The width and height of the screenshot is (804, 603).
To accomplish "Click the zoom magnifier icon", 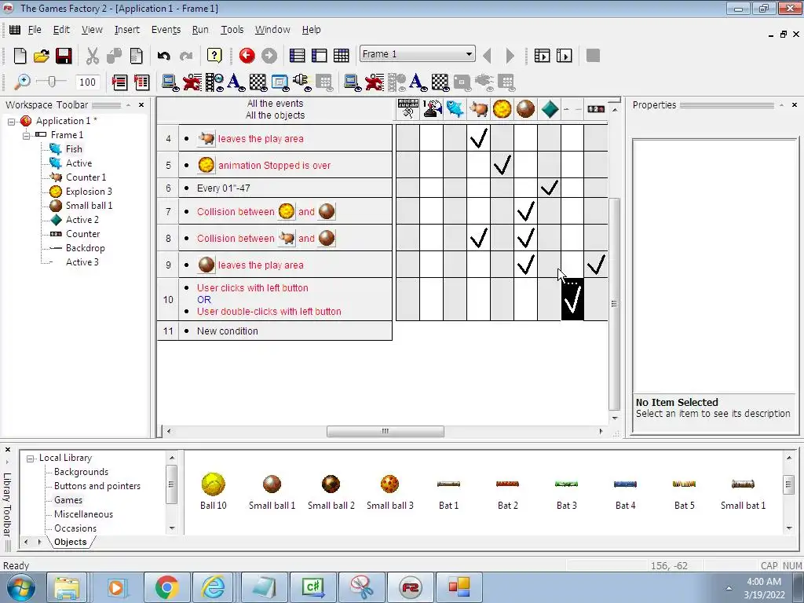I will coord(22,82).
